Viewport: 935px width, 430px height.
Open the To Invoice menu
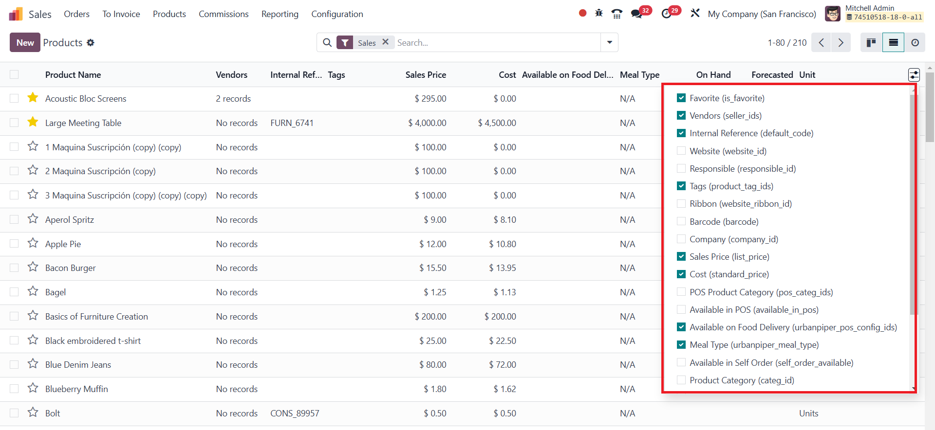coord(121,14)
